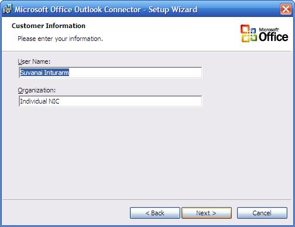Image resolution: width=295 pixels, height=227 pixels.
Task: Click the highlighted 'Suvanai Inturarm' text
Action: point(44,73)
